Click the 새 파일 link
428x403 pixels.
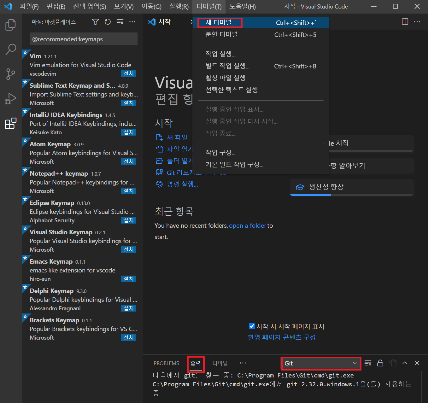pos(177,137)
